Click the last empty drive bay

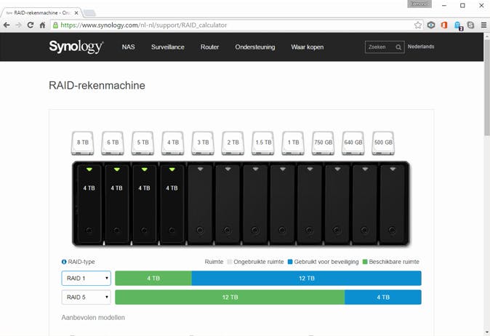[x=393, y=204]
